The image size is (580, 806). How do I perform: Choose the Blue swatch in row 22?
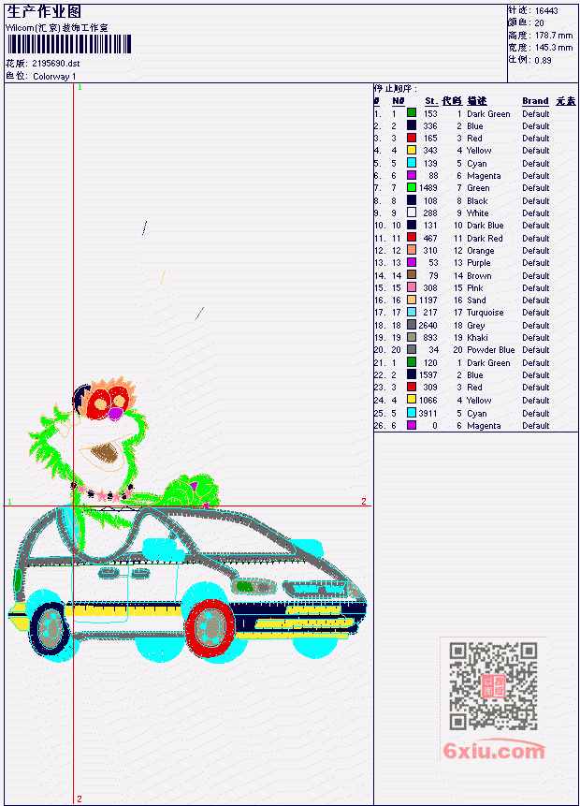point(412,375)
